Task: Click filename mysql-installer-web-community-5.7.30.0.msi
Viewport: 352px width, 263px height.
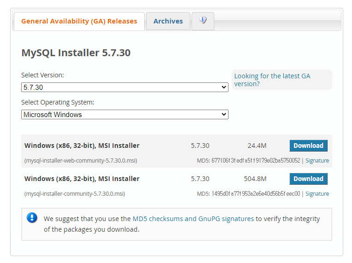Action: [81, 161]
